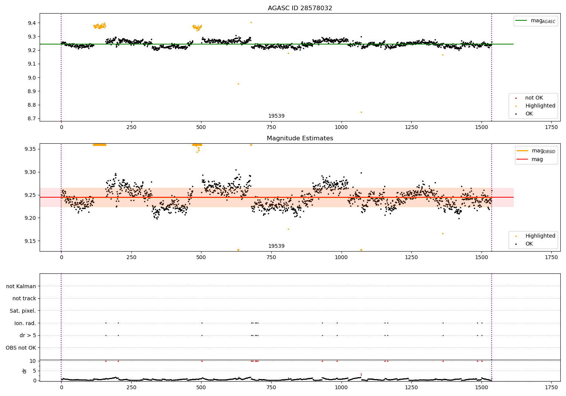
Task: Click the orange Highlighted marker in top legend
Action: tap(516, 106)
